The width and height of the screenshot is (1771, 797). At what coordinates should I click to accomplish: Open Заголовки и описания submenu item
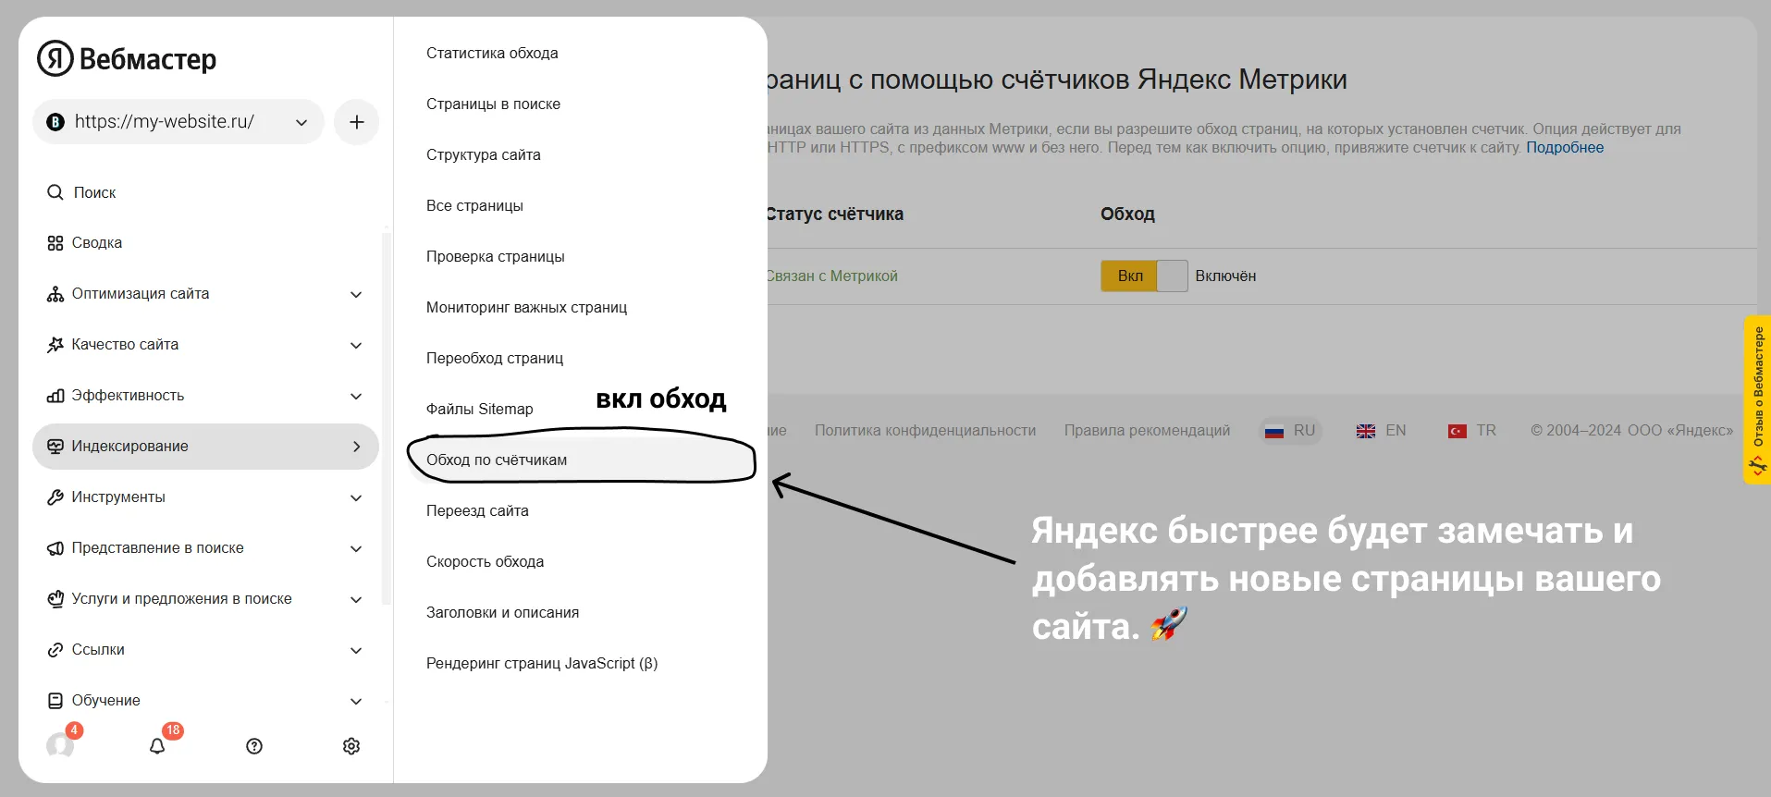click(x=502, y=613)
